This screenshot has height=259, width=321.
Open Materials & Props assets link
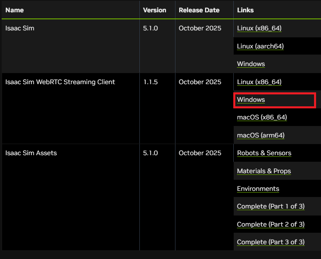(x=264, y=171)
